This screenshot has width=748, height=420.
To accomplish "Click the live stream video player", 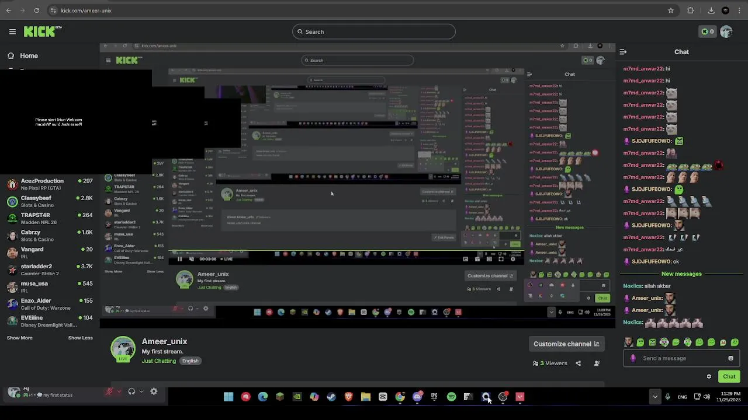I will coord(357,185).
